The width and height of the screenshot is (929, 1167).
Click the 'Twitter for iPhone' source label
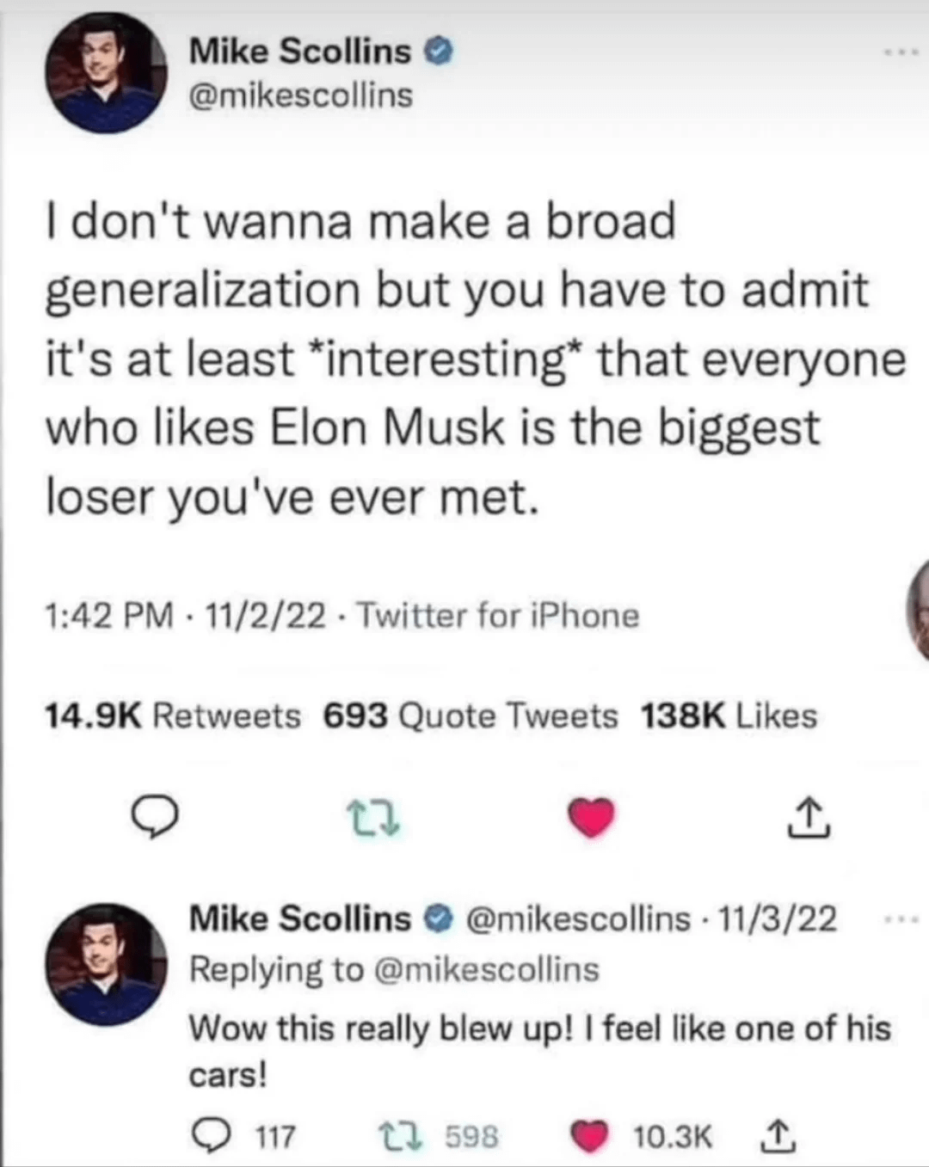click(x=497, y=616)
